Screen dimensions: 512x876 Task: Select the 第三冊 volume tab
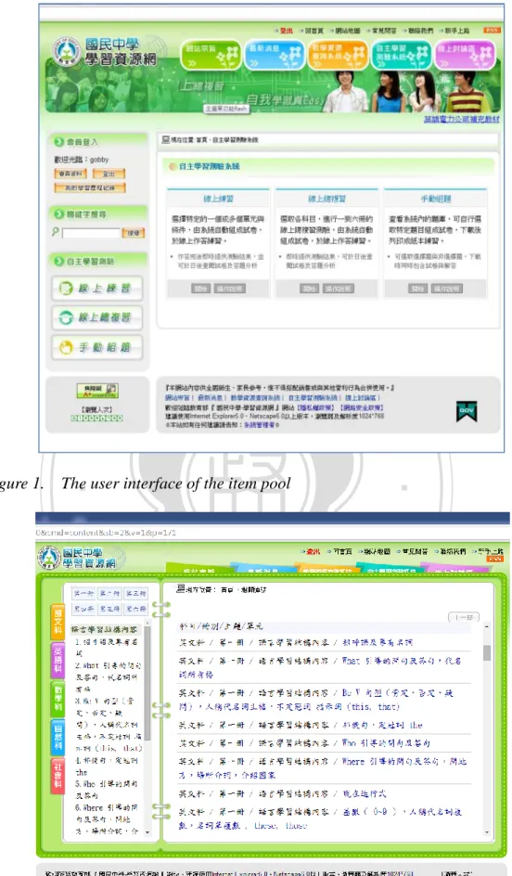coord(135,593)
